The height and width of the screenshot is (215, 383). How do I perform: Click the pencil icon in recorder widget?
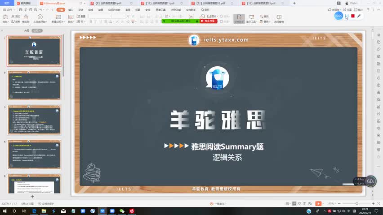click(x=359, y=16)
